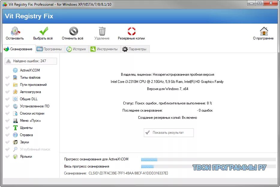Select Установленное ПО category label

click(x=35, y=106)
